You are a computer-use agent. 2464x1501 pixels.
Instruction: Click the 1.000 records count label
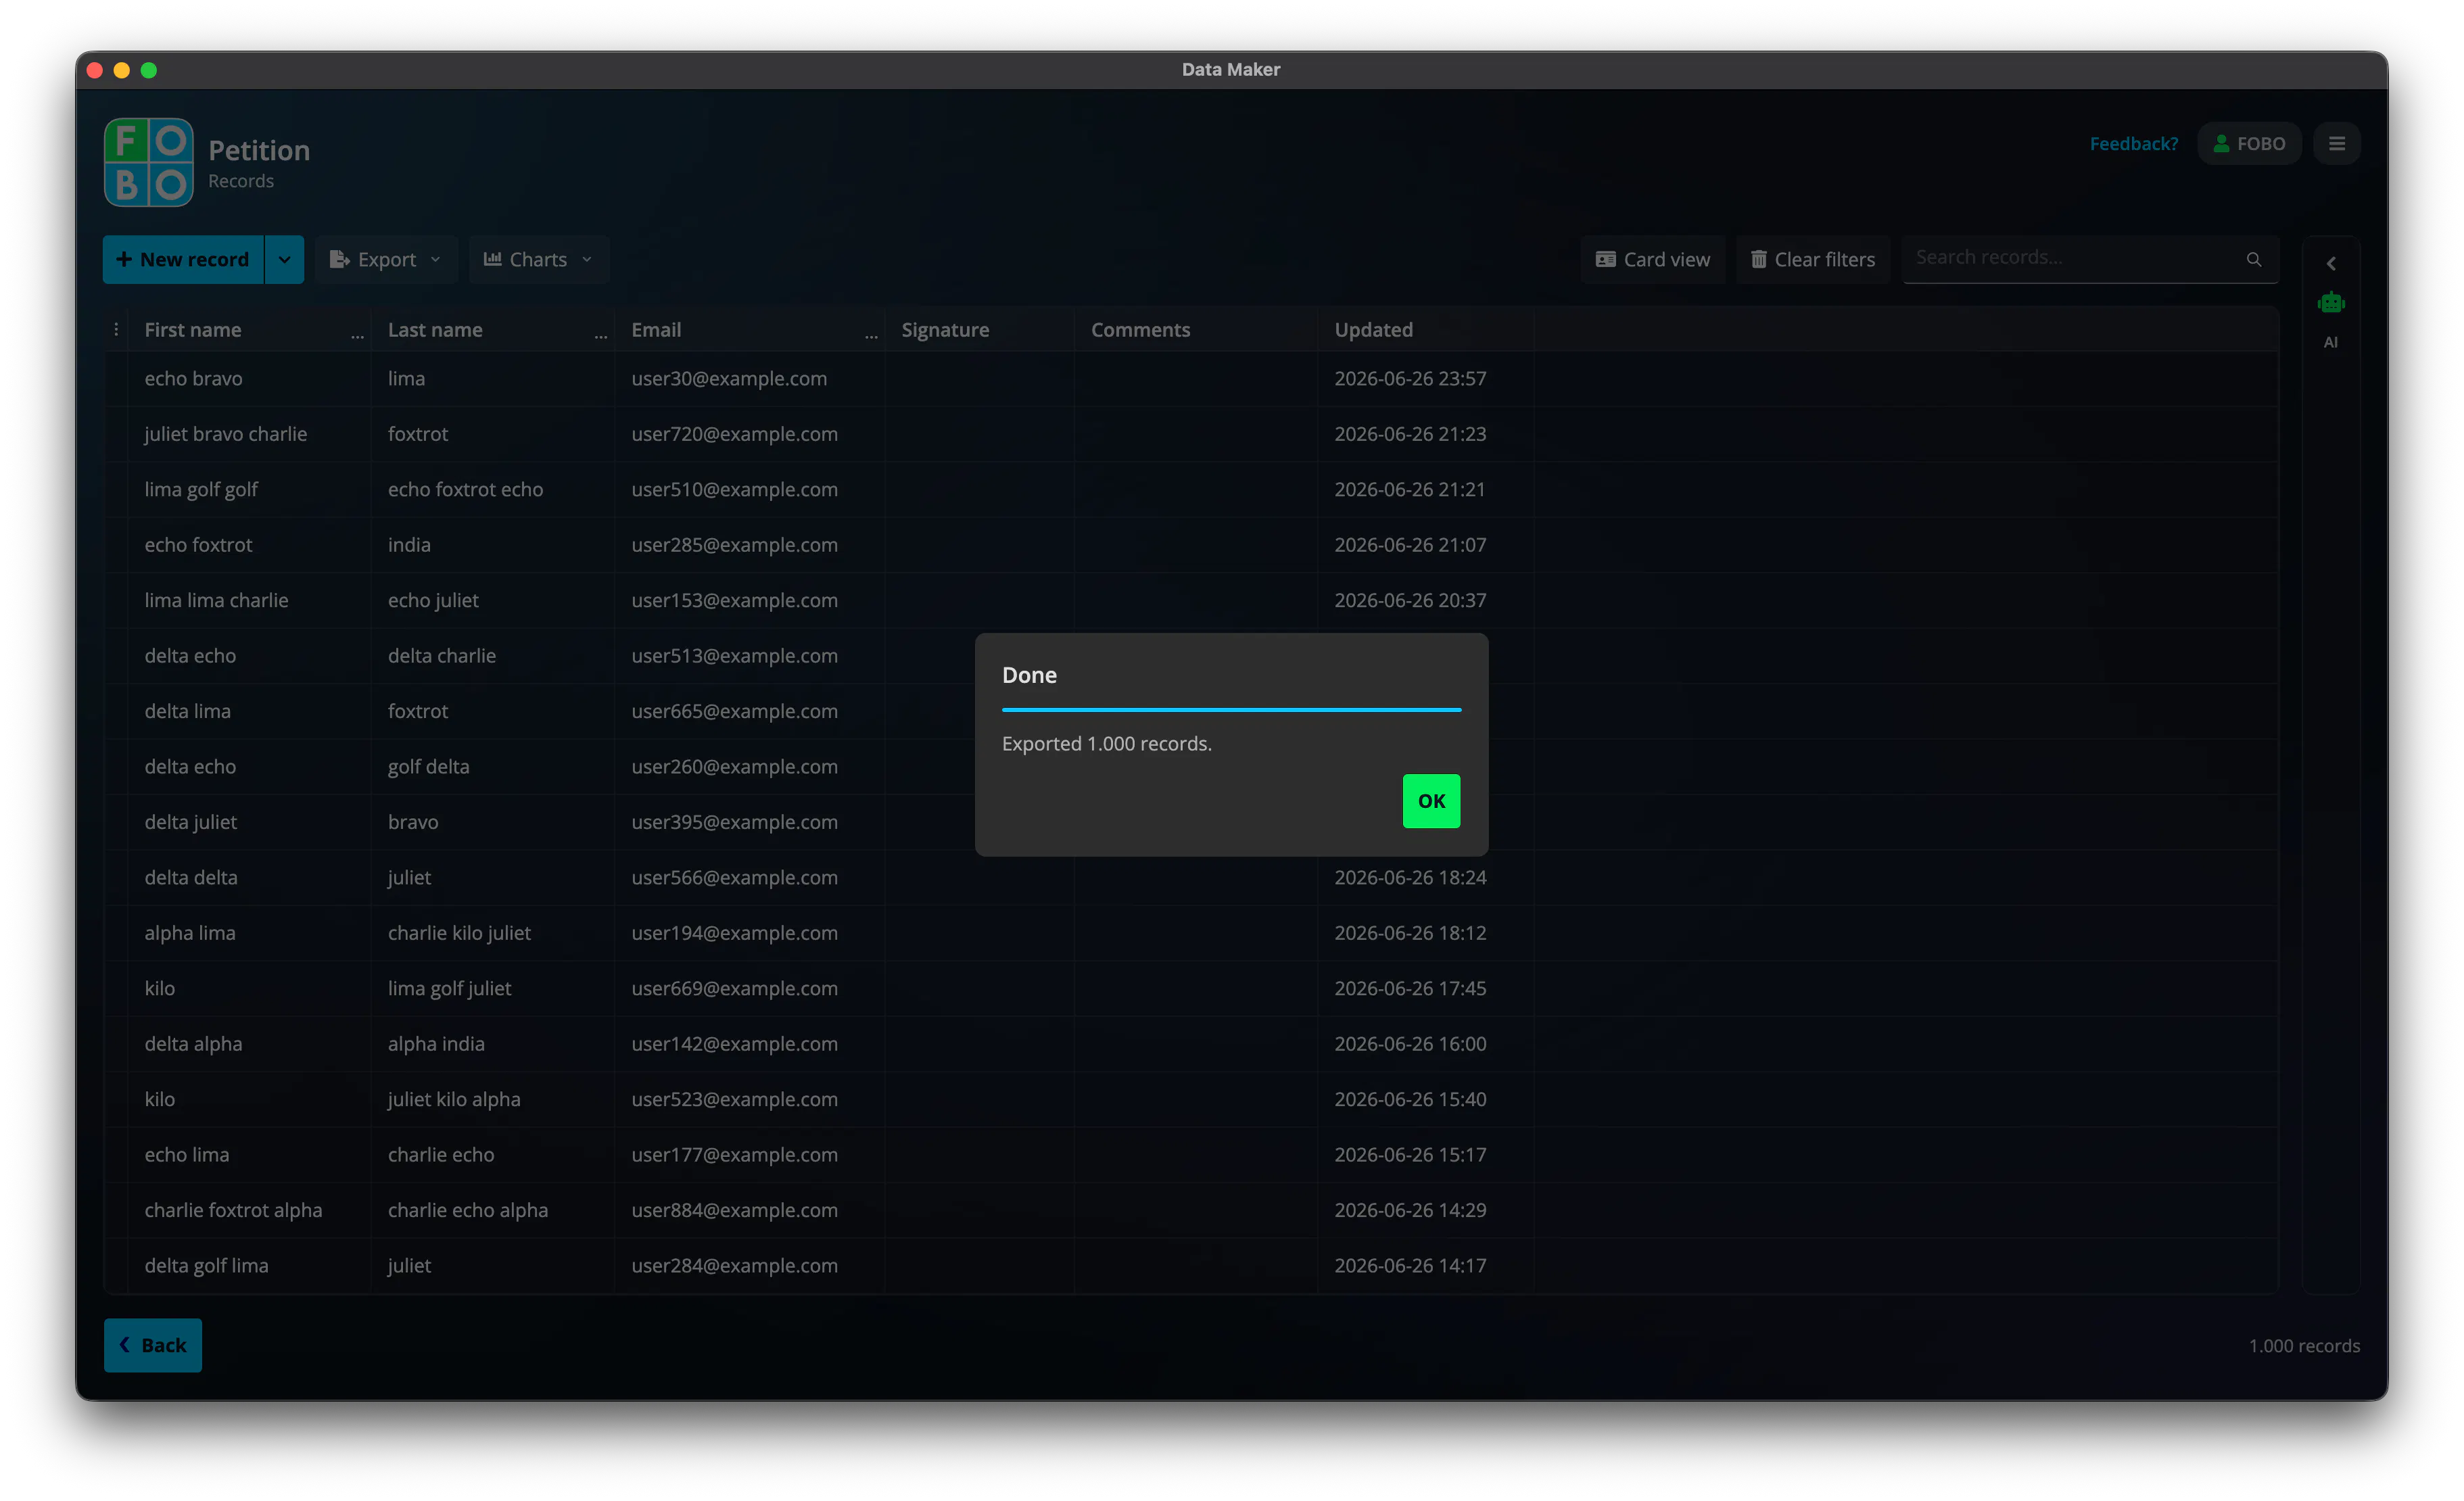point(2304,1346)
